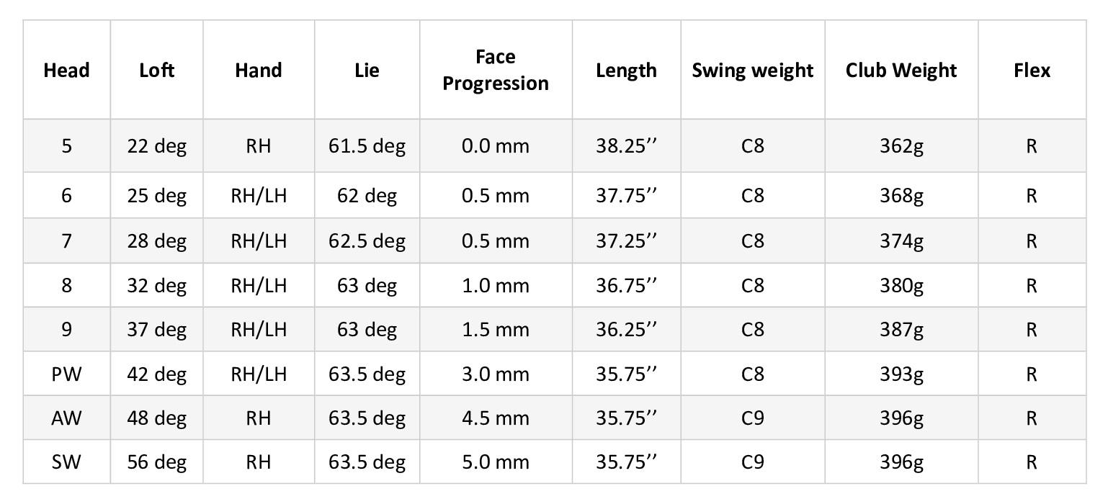
Task: Select the Swing weight column header
Action: click(752, 70)
